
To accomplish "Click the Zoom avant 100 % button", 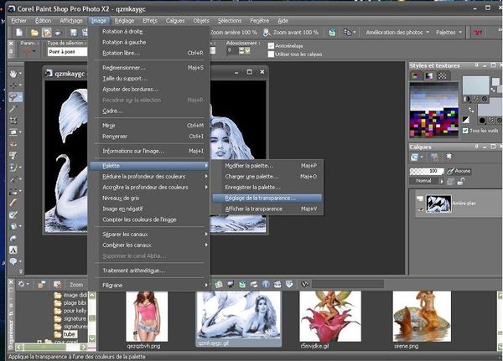I will pyautogui.click(x=291, y=33).
